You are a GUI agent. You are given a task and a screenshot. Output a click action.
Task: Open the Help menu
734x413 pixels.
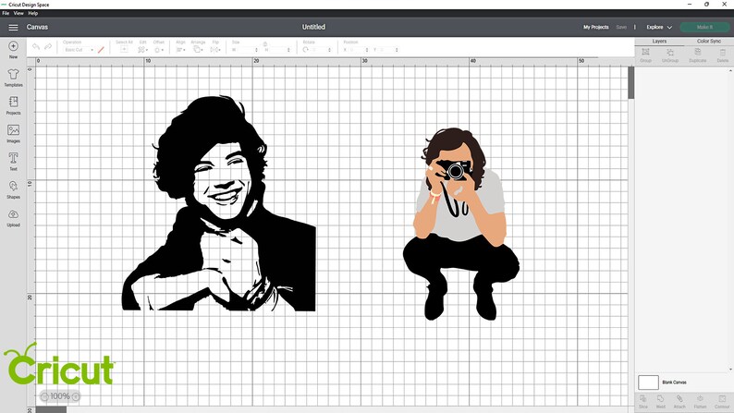click(x=32, y=13)
